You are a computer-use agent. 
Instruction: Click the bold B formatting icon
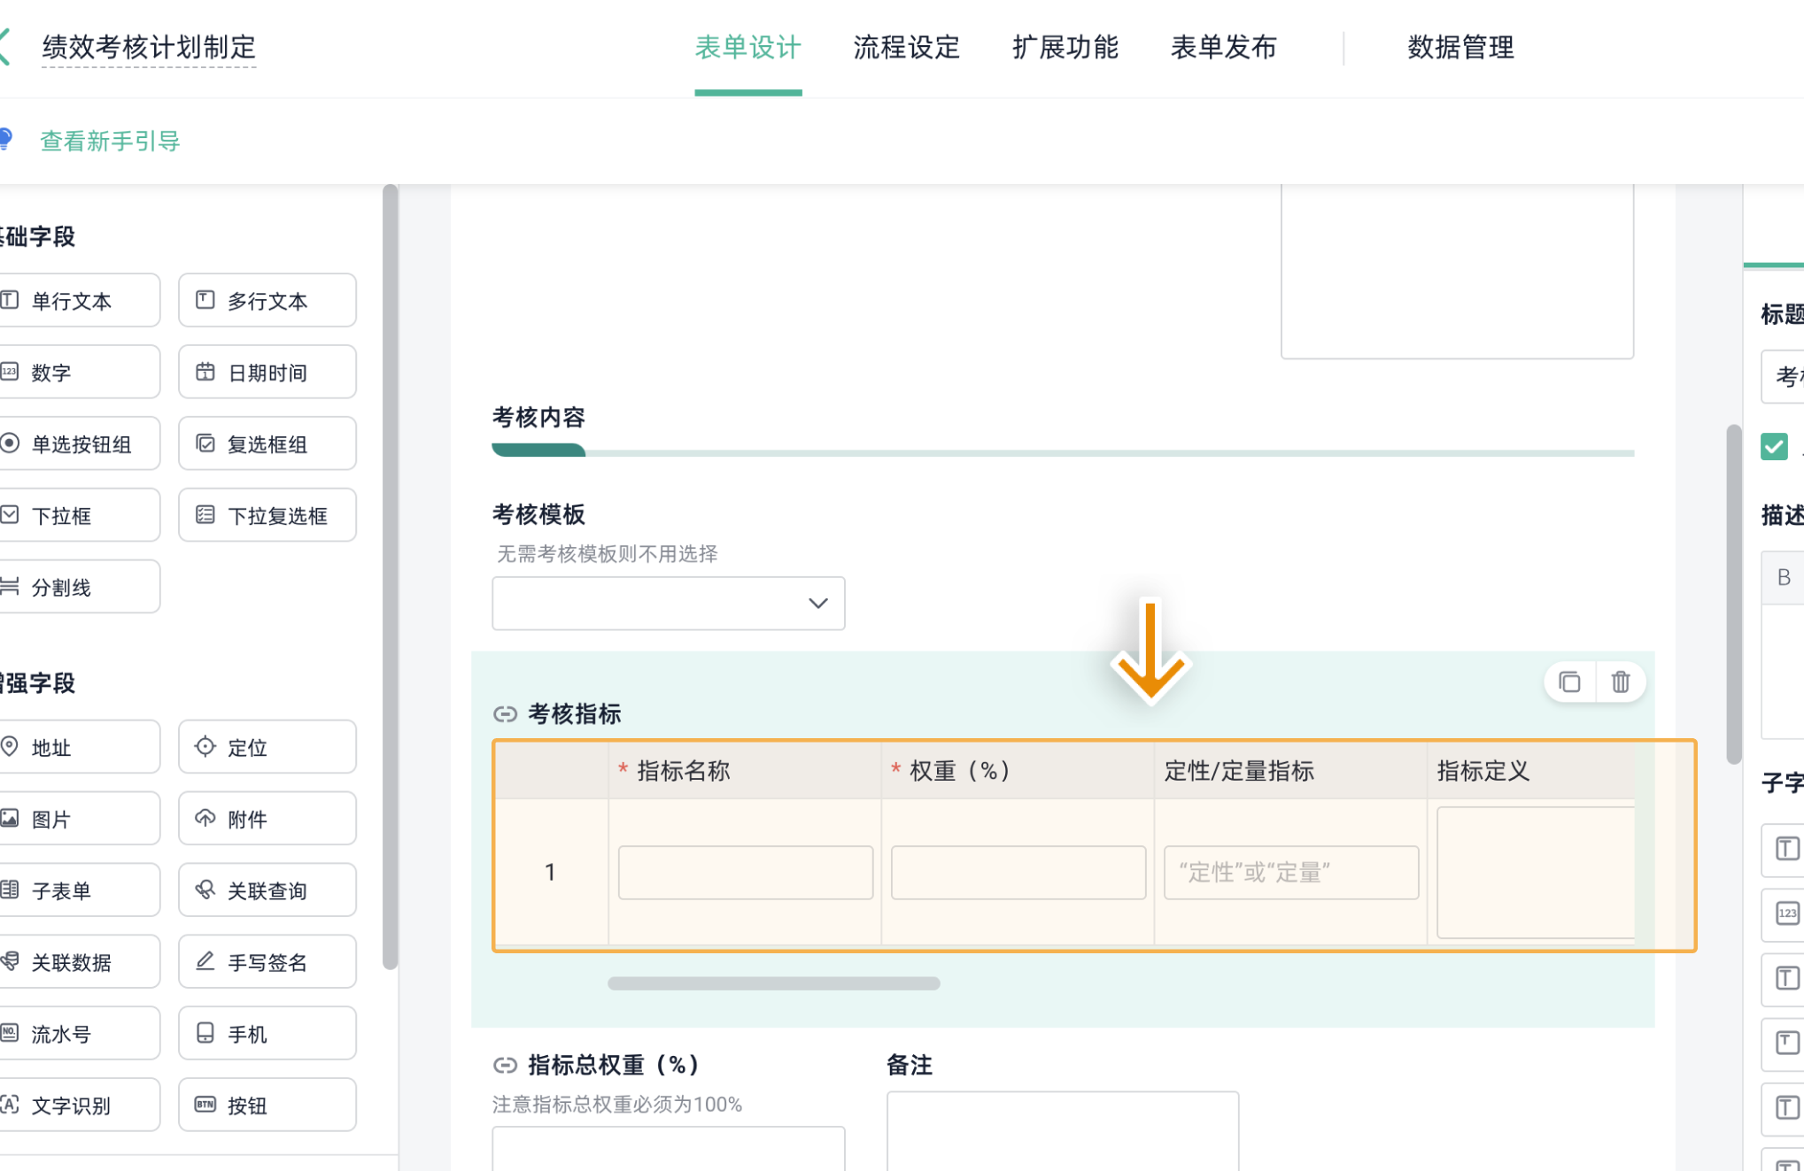pyautogui.click(x=1784, y=578)
